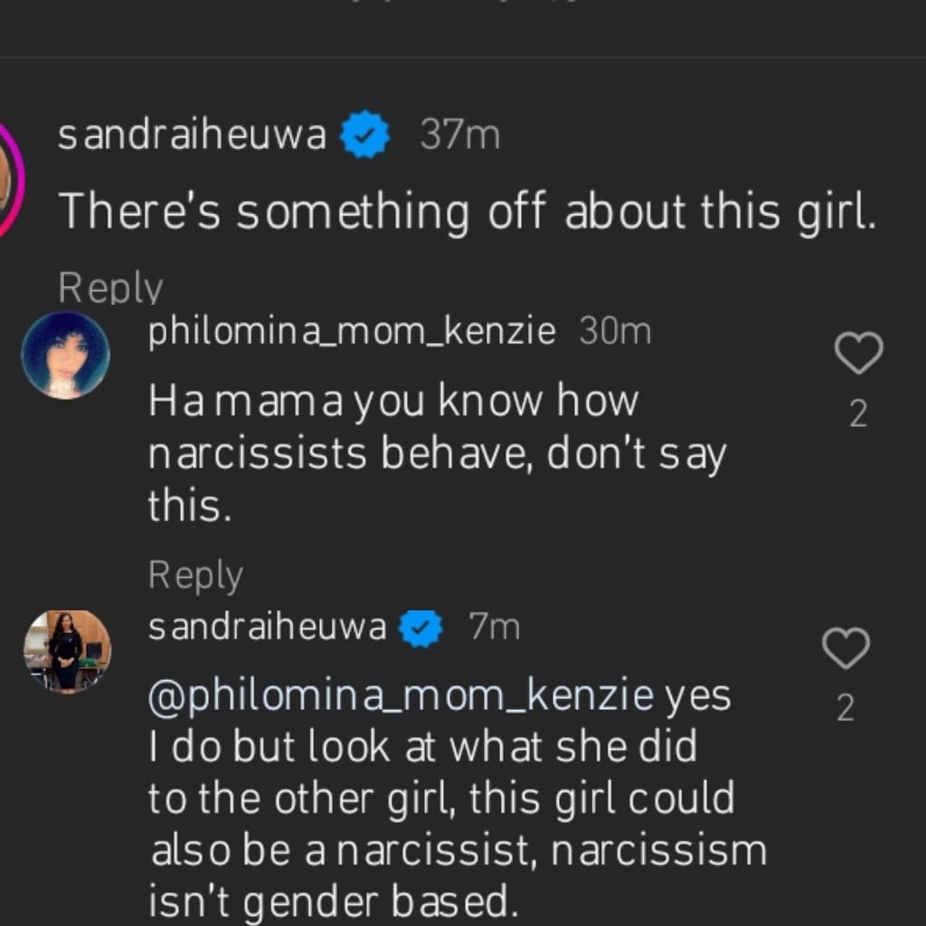The height and width of the screenshot is (926, 926).
Task: Visit the sandraiheuwa username on the 7m reply
Action: [x=267, y=627]
